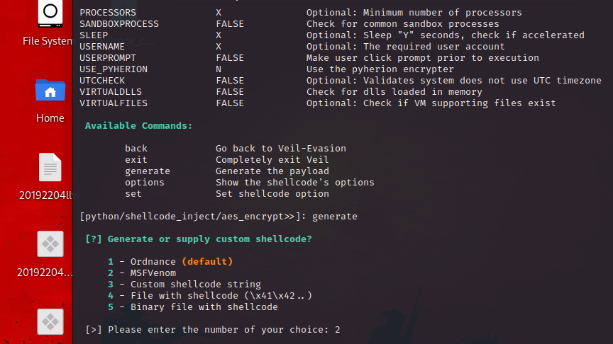Click the 20192204lt text file name label
613x344 pixels.
tap(45, 195)
